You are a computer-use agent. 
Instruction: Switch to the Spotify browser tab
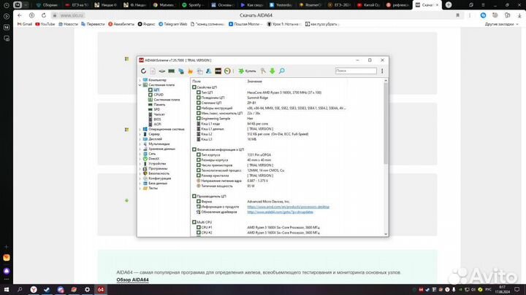click(193, 5)
